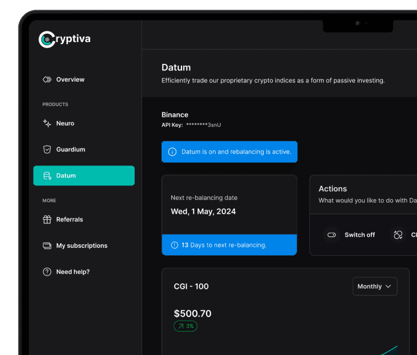Screen dimensions: 417x355
Task: Open the Monthly period dropdown
Action: (x=374, y=286)
